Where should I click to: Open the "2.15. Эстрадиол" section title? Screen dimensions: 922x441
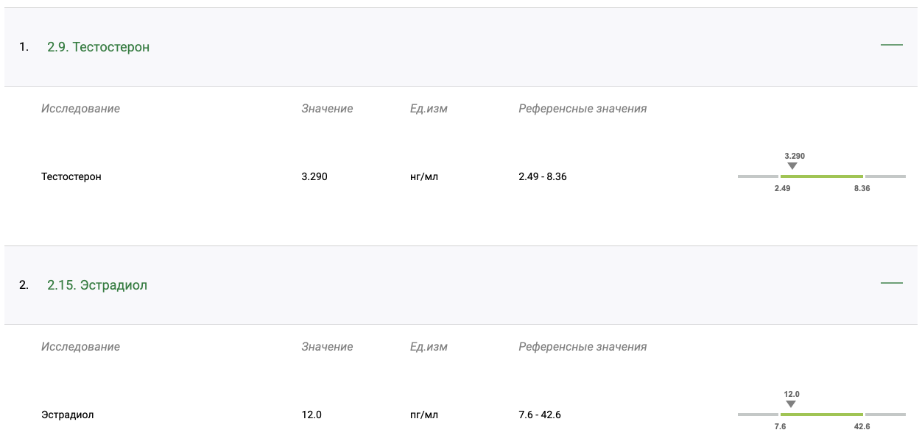pos(97,285)
